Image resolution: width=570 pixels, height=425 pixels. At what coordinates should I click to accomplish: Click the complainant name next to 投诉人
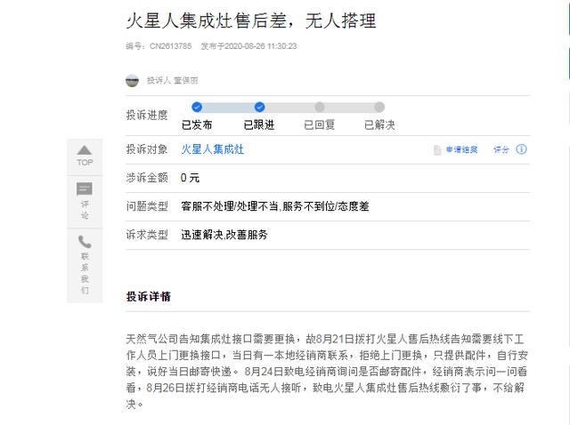point(186,80)
